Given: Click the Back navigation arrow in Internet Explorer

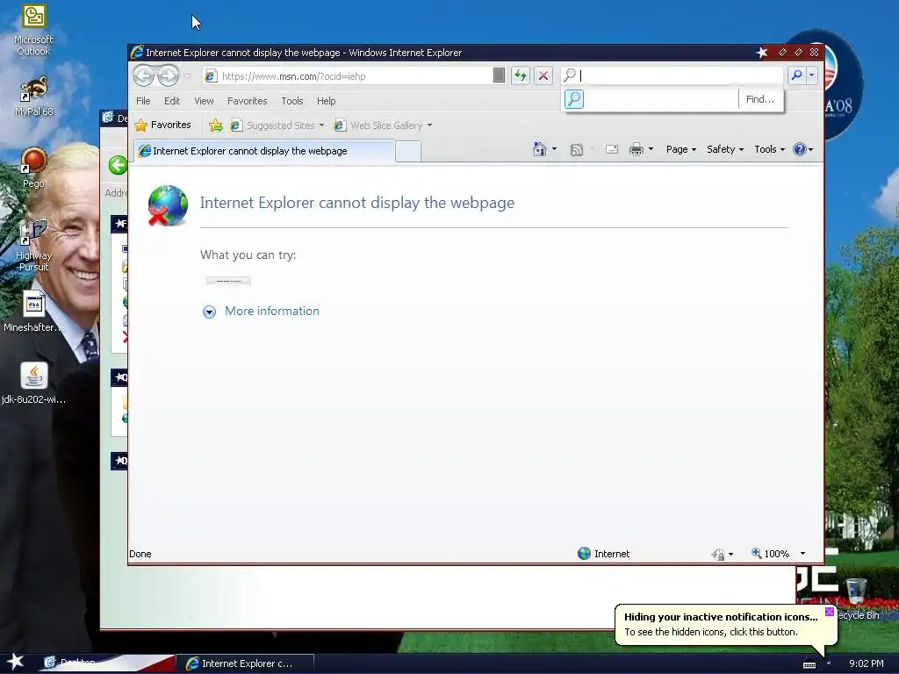Looking at the screenshot, I should 143,75.
